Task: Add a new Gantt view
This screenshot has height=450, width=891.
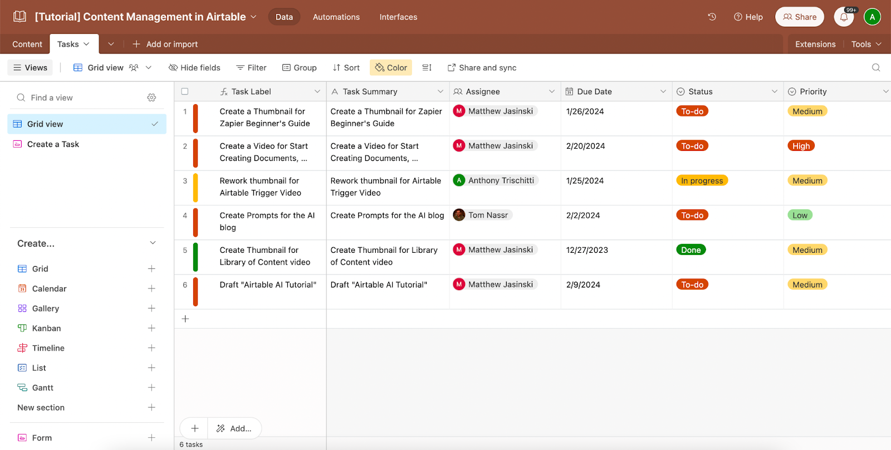Action: 151,388
